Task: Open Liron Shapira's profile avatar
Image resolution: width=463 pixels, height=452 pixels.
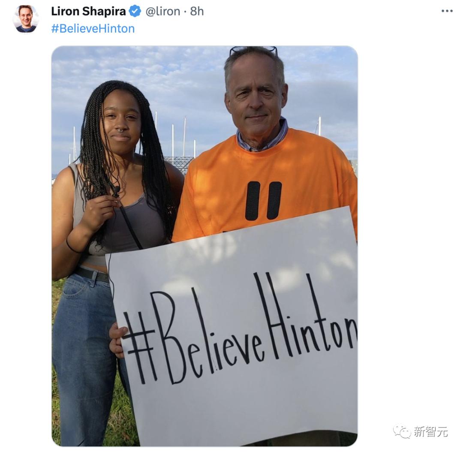Action: (x=26, y=19)
